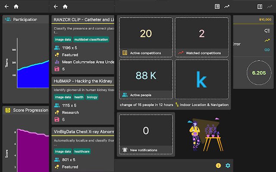Click the Participation panel title
The image size is (276, 172).
[x=25, y=19]
